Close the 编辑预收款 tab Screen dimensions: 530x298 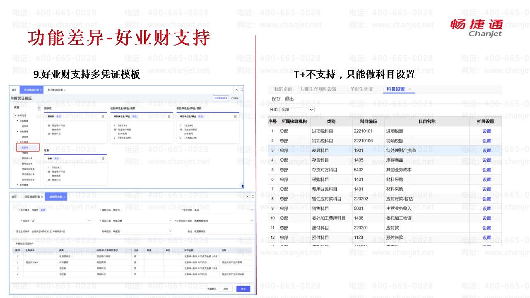pyautogui.click(x=65, y=197)
